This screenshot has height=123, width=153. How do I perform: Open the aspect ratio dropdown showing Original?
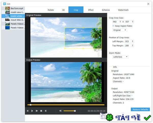[x=120, y=30]
